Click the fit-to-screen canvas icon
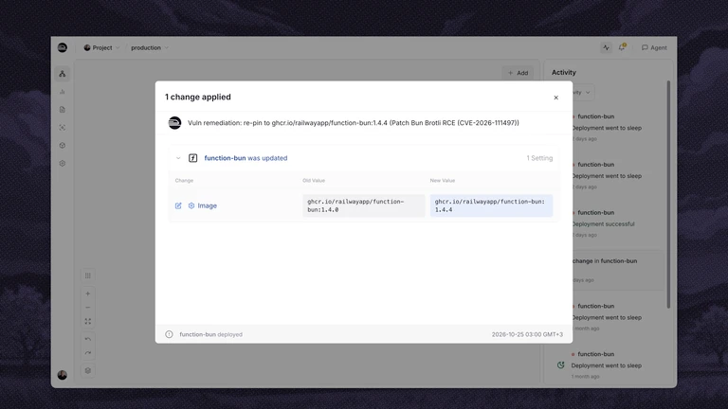Image resolution: width=728 pixels, height=409 pixels. point(88,321)
